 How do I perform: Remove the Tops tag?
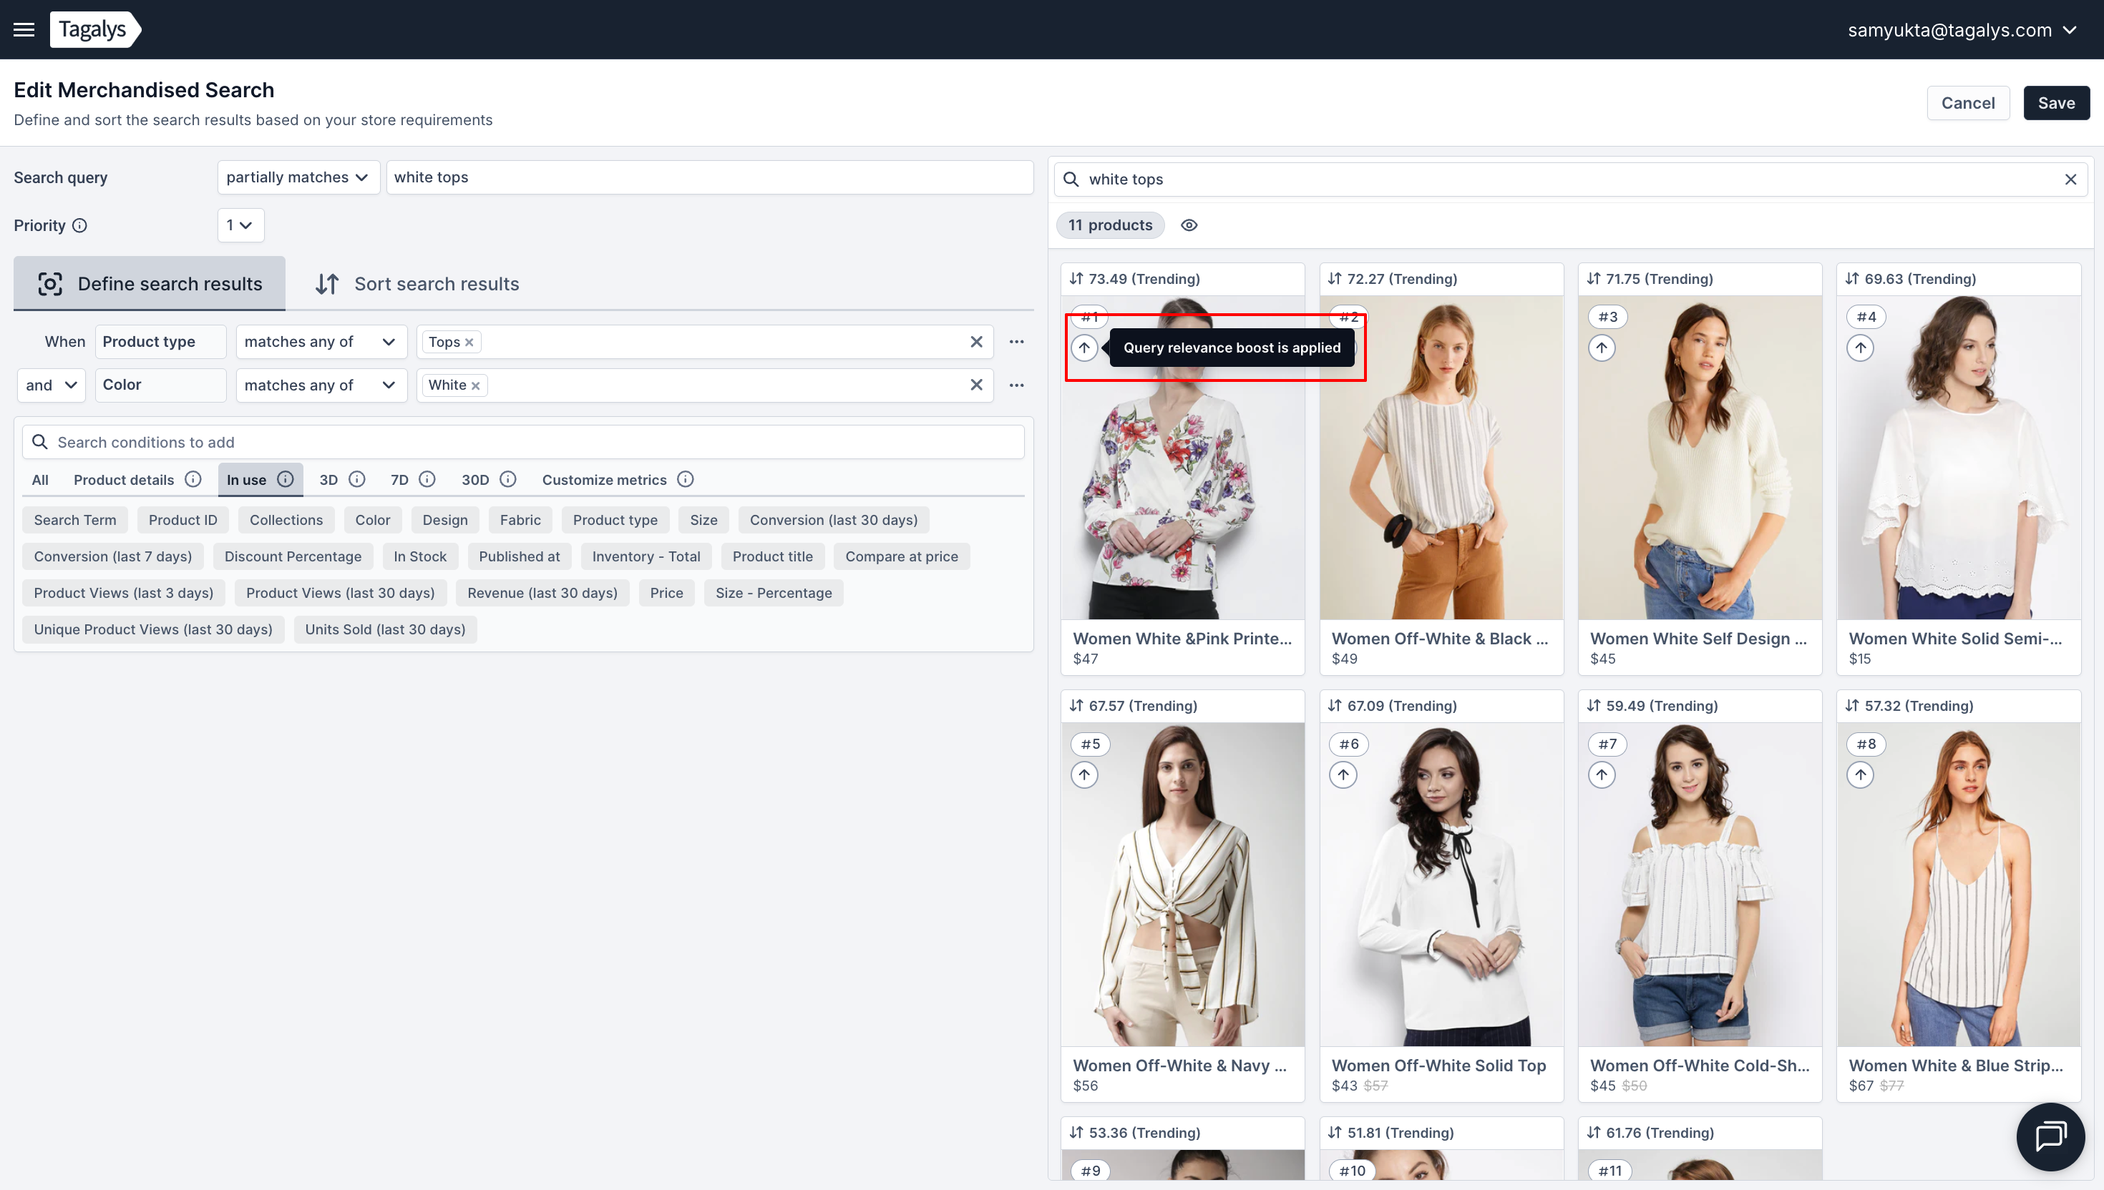[x=469, y=343]
